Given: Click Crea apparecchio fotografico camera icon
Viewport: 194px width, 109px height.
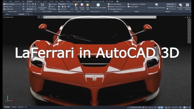Looking at the screenshot, I should tap(128, 4).
